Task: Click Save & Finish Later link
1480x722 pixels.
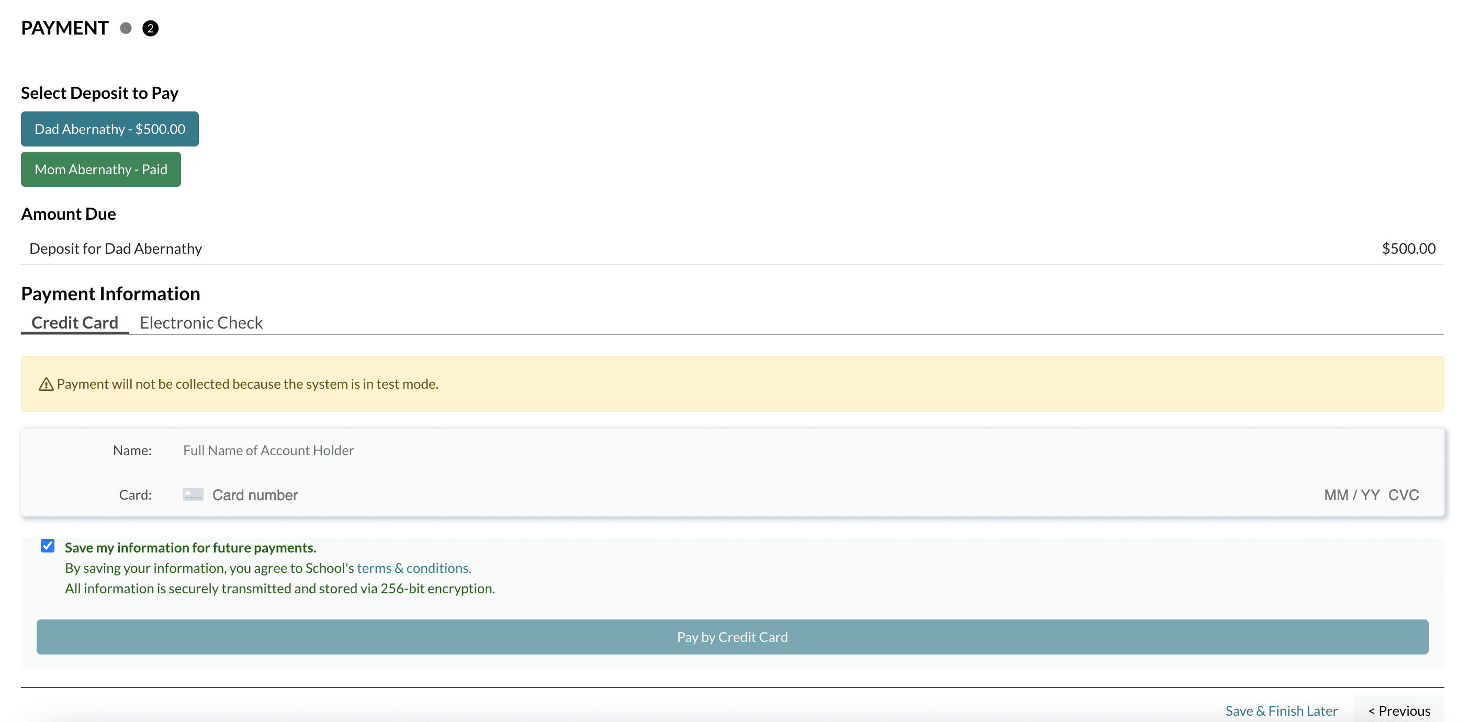Action: click(x=1281, y=710)
